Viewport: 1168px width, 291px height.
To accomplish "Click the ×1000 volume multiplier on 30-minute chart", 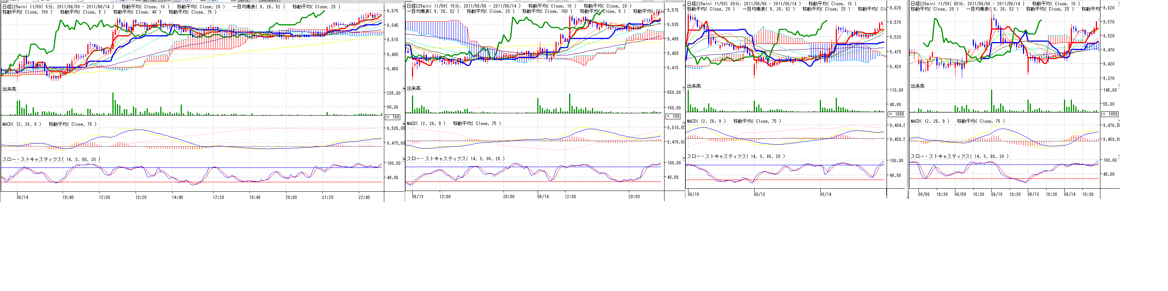I will click(896, 114).
